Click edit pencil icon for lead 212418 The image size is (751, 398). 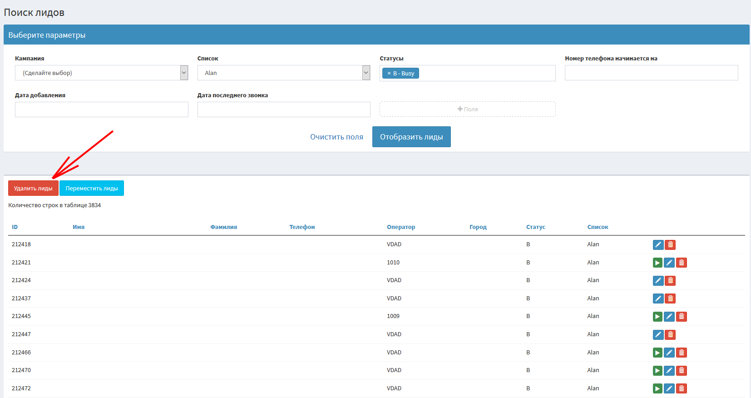[x=658, y=245]
